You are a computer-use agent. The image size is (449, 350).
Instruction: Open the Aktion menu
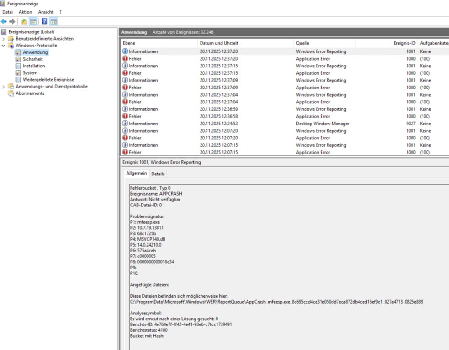pyautogui.click(x=25, y=12)
